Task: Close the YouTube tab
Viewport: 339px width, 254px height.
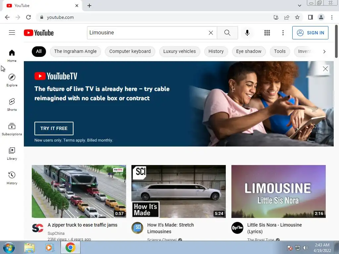Action: [x=77, y=6]
